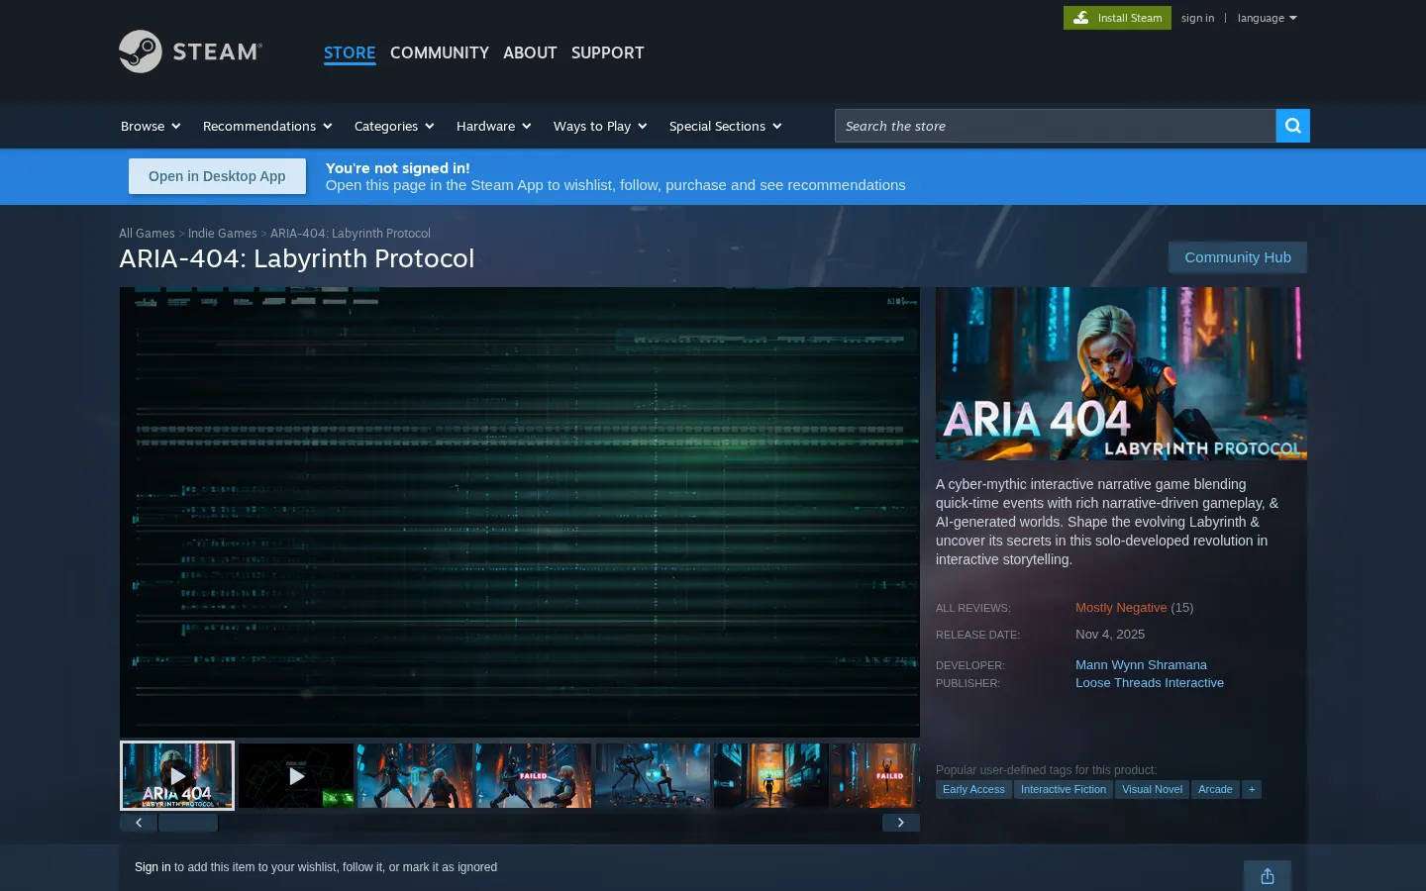Click the ARIA 404 header capsule image

coord(1121,374)
